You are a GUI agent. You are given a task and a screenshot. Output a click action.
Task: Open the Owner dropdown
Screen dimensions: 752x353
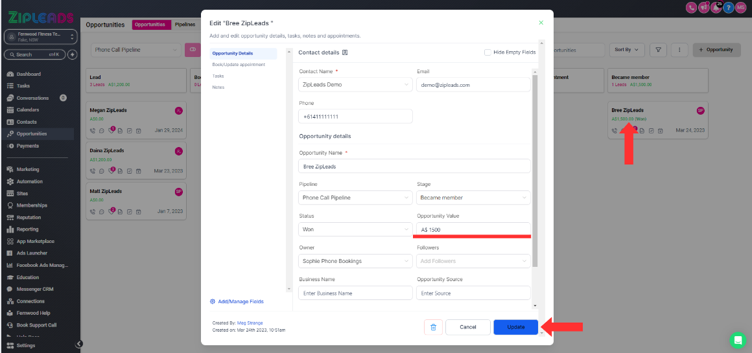(x=355, y=261)
